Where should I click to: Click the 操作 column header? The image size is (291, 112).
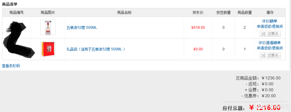click(270, 13)
